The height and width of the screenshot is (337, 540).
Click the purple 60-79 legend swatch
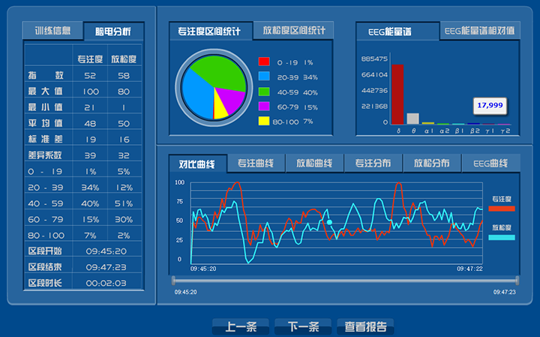264,106
